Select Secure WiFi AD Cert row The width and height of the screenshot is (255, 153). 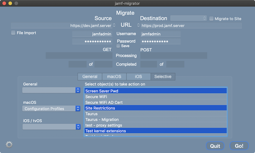156,102
